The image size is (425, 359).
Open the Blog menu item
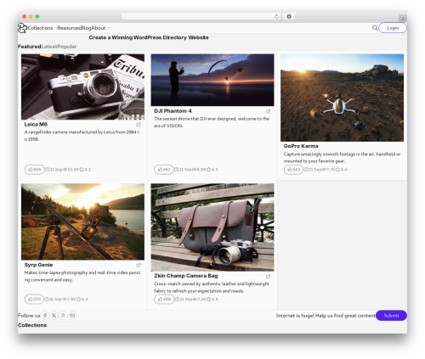click(x=86, y=28)
